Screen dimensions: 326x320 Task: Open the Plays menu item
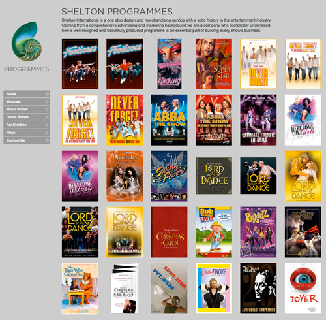click(x=27, y=133)
